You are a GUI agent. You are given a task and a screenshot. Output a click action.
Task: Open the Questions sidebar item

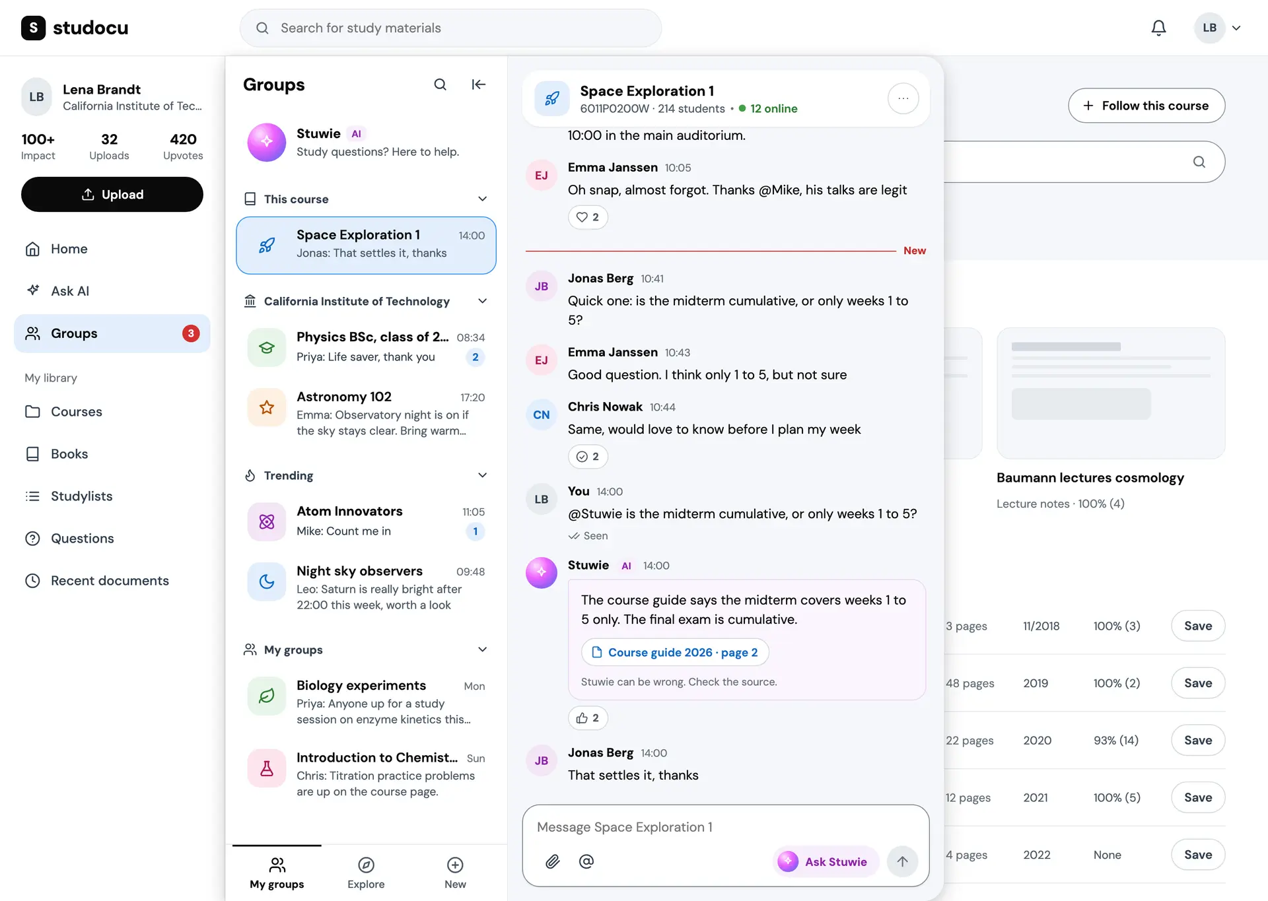112,539
